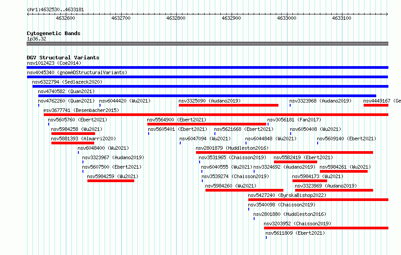Click the nsv5607500 (Ebert2021) label
Screen dimensions: 401x255
(x=112, y=167)
